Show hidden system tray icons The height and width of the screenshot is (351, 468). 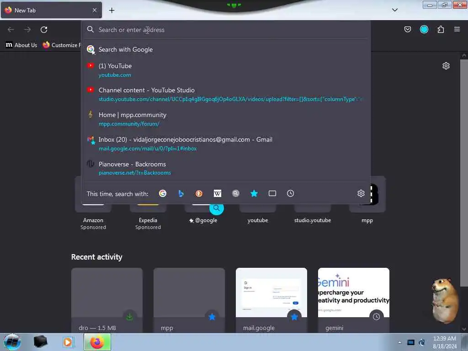399,342
